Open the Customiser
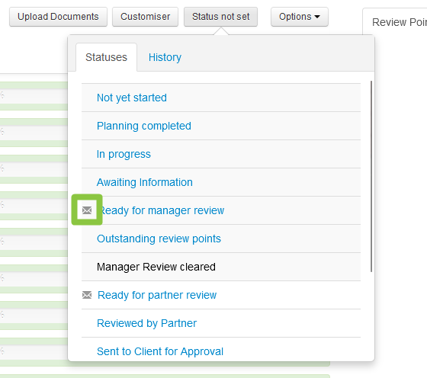The width and height of the screenshot is (427, 378). [145, 17]
